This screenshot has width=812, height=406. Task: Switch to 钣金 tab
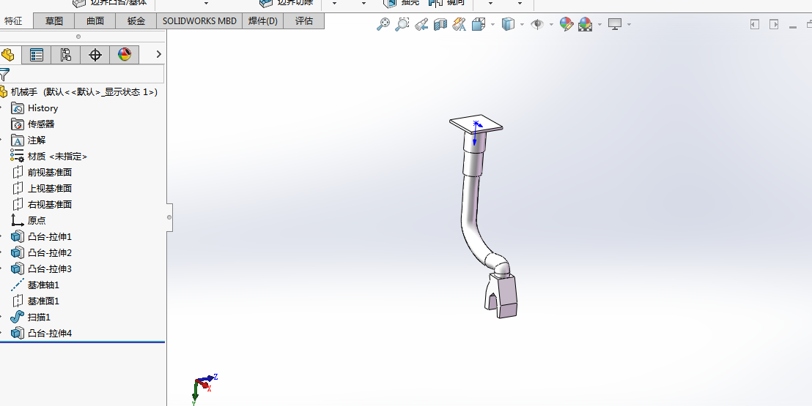click(136, 21)
